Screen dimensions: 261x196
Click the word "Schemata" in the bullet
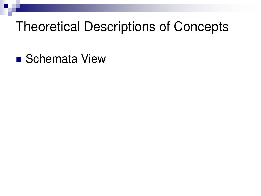pos(51,59)
